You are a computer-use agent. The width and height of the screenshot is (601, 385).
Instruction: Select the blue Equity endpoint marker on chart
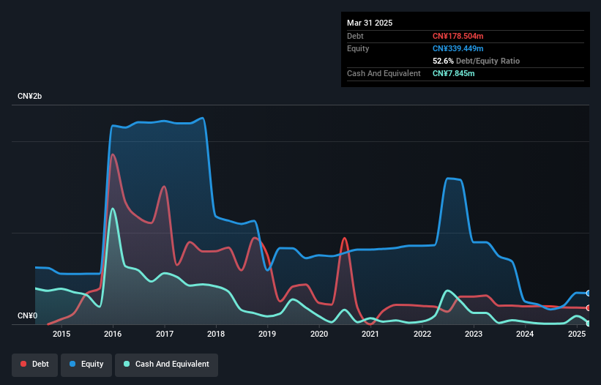(589, 294)
